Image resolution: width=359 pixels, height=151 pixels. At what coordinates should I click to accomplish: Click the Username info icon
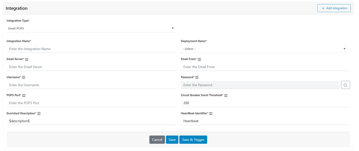click(23, 77)
